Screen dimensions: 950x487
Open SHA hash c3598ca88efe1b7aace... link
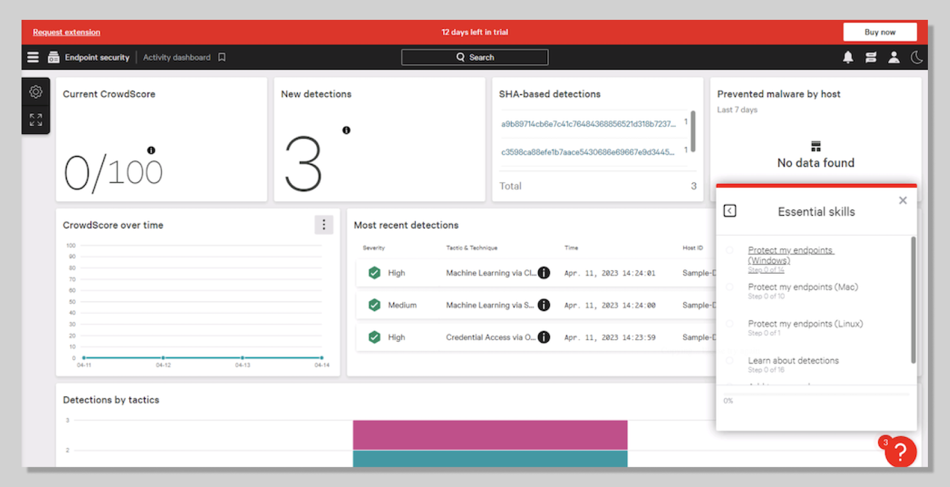[588, 152]
